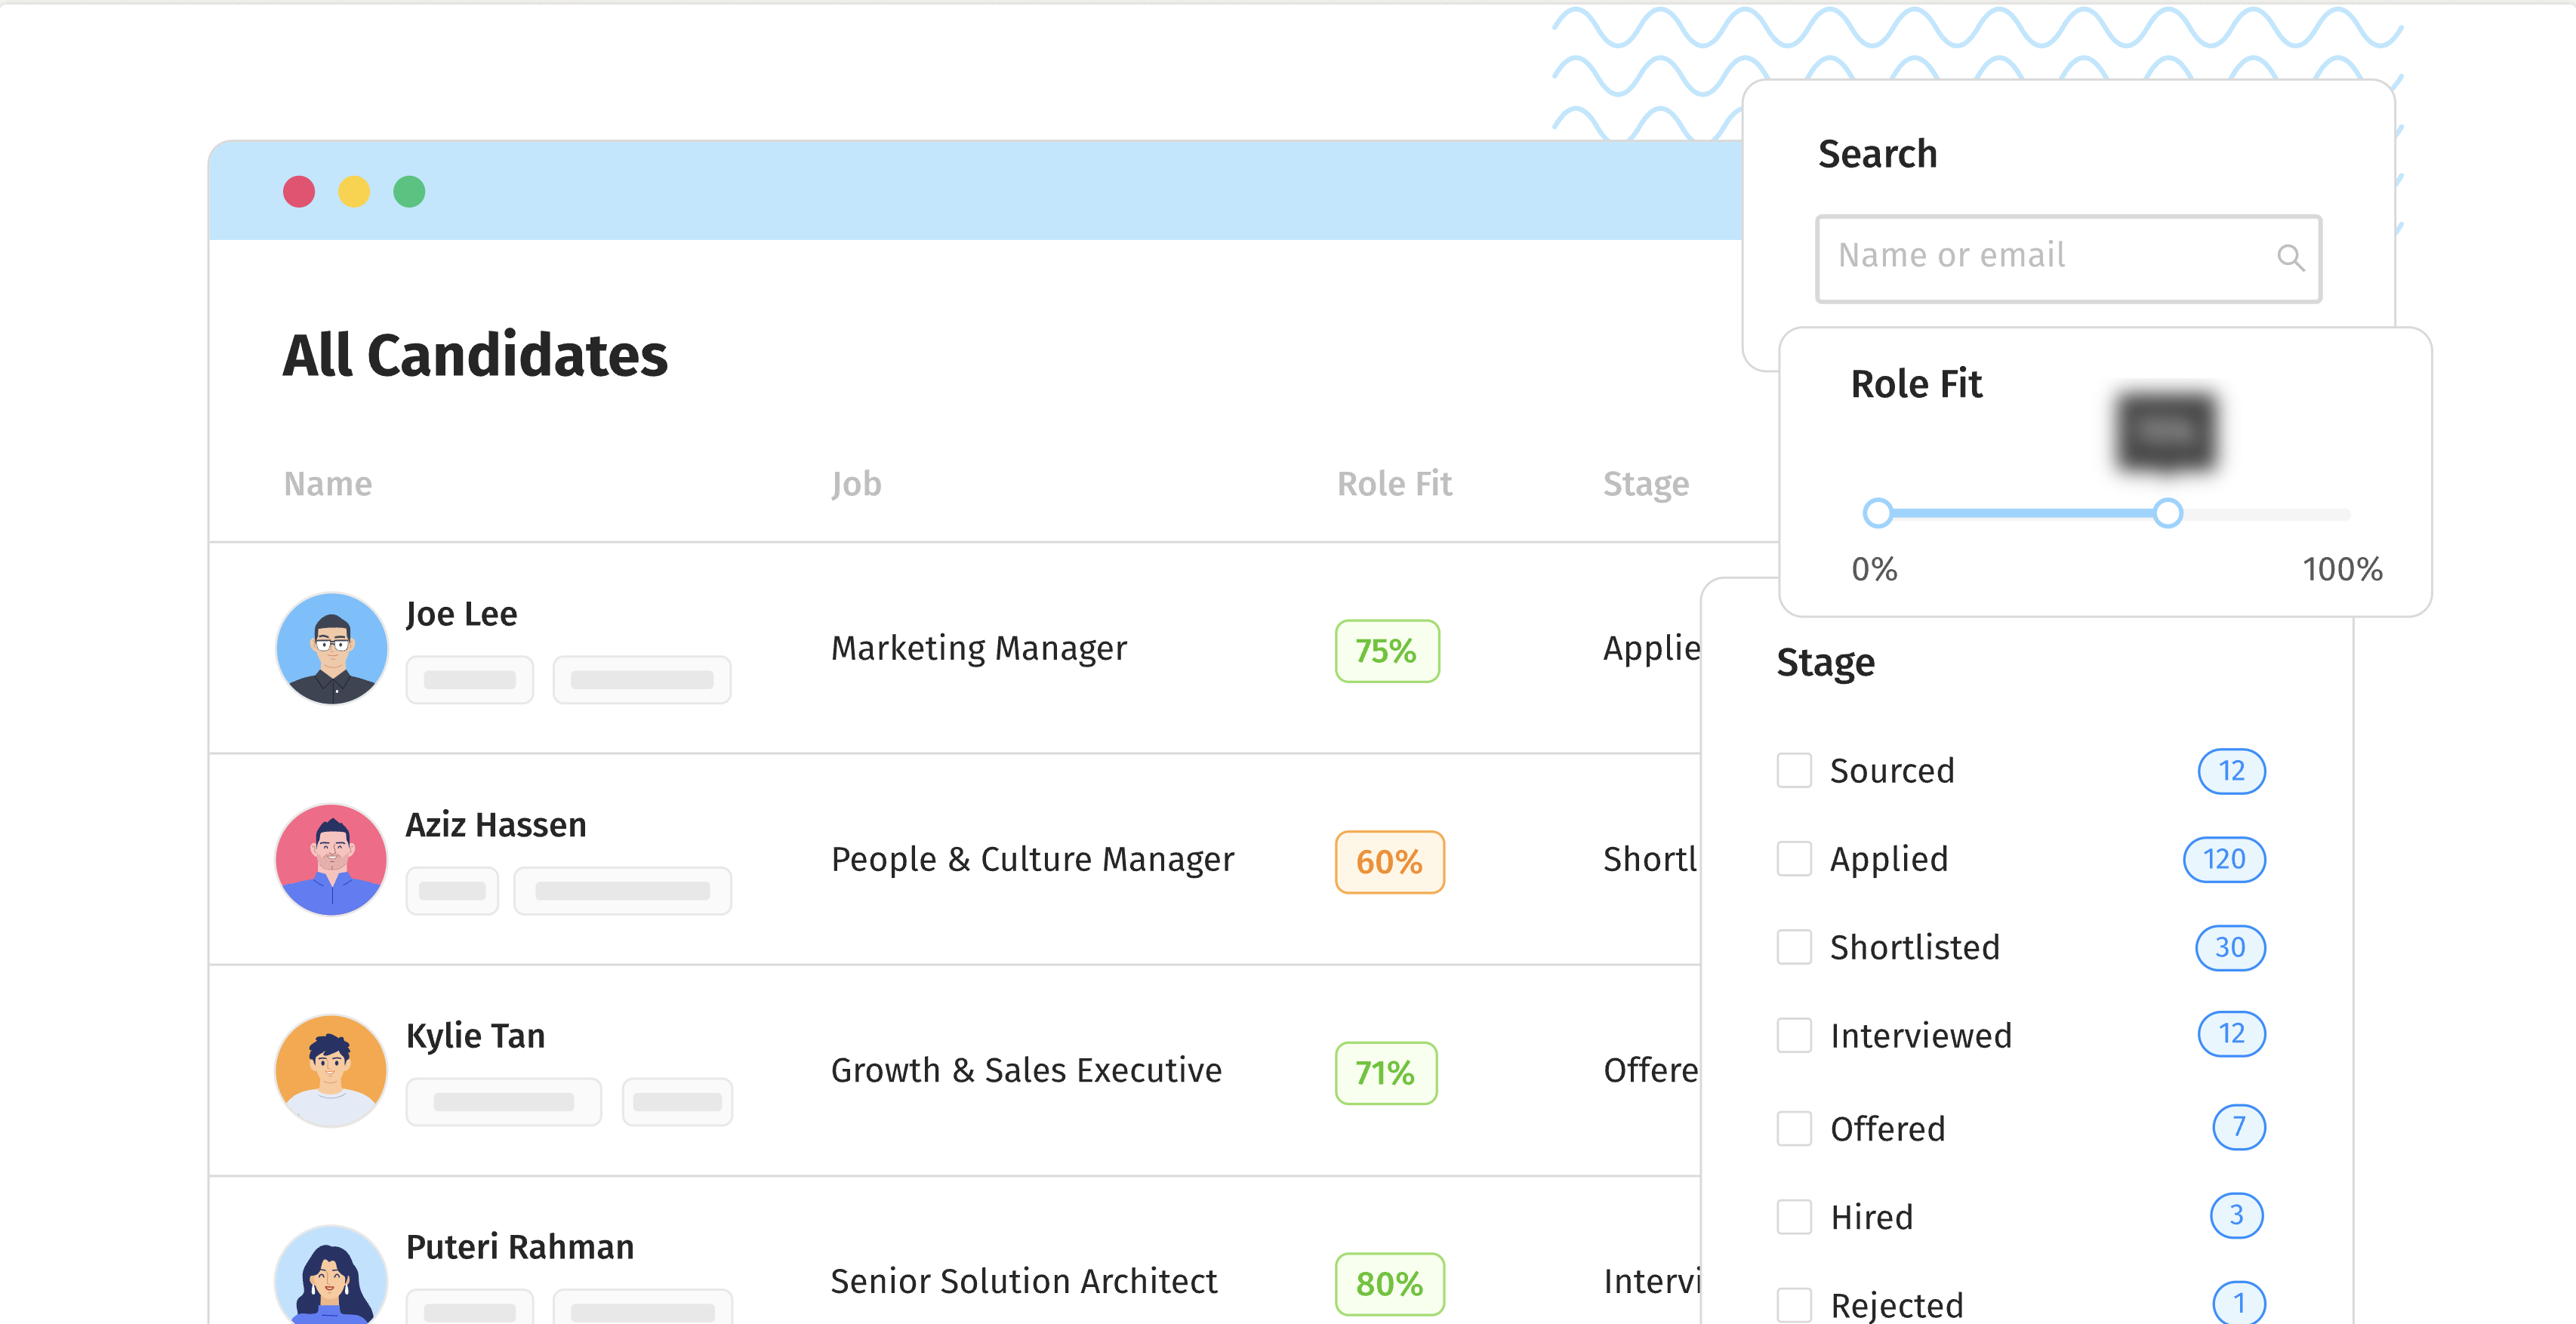Toggle the Shortlisted stage checkbox

(x=1793, y=947)
